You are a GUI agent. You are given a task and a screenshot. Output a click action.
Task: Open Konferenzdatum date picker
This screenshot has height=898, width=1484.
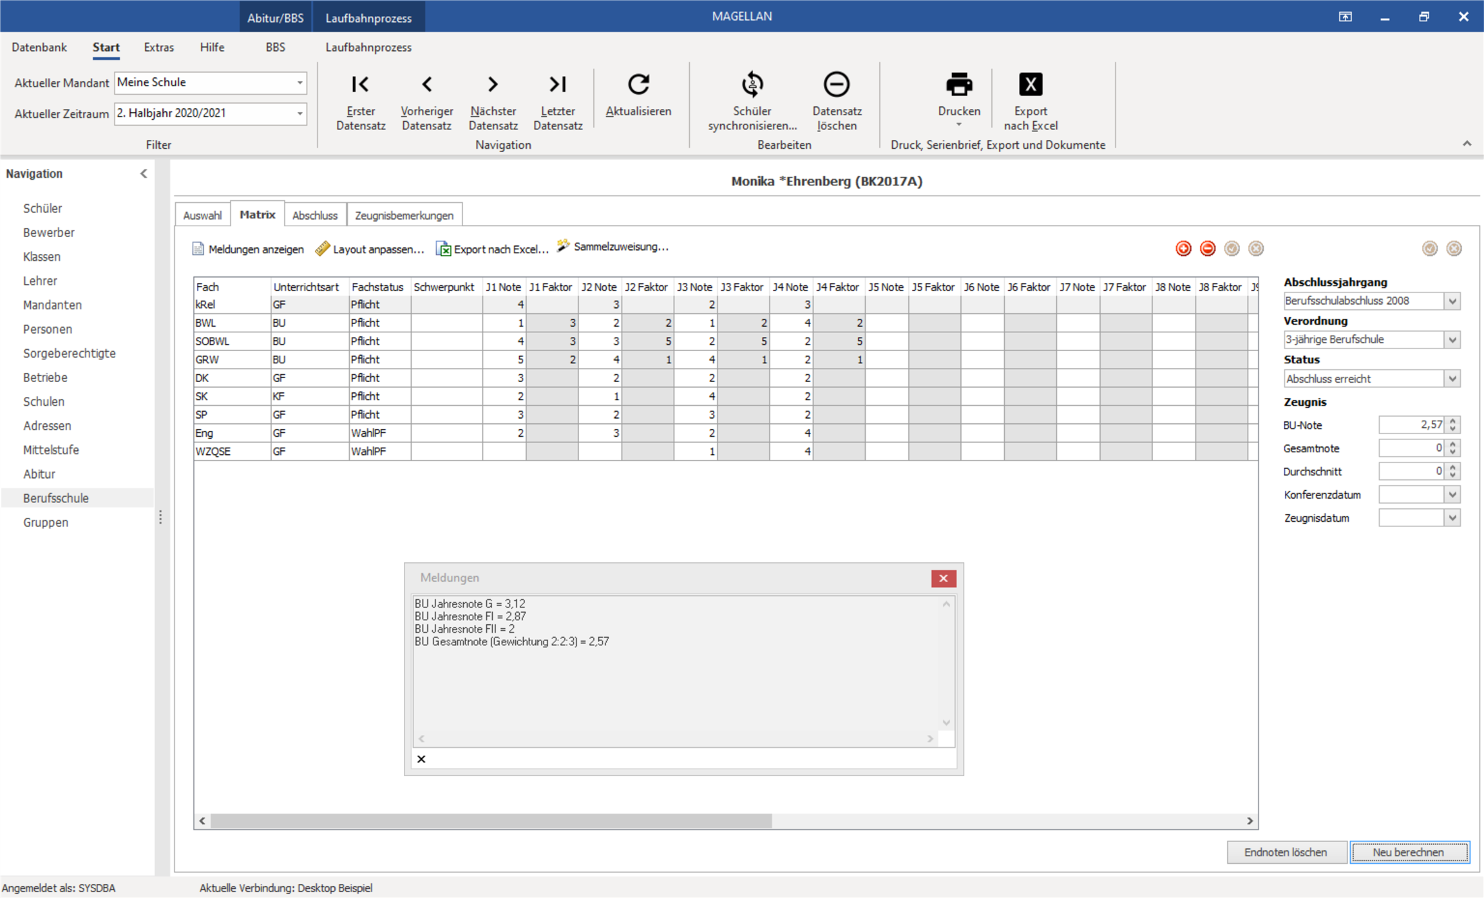1452,495
